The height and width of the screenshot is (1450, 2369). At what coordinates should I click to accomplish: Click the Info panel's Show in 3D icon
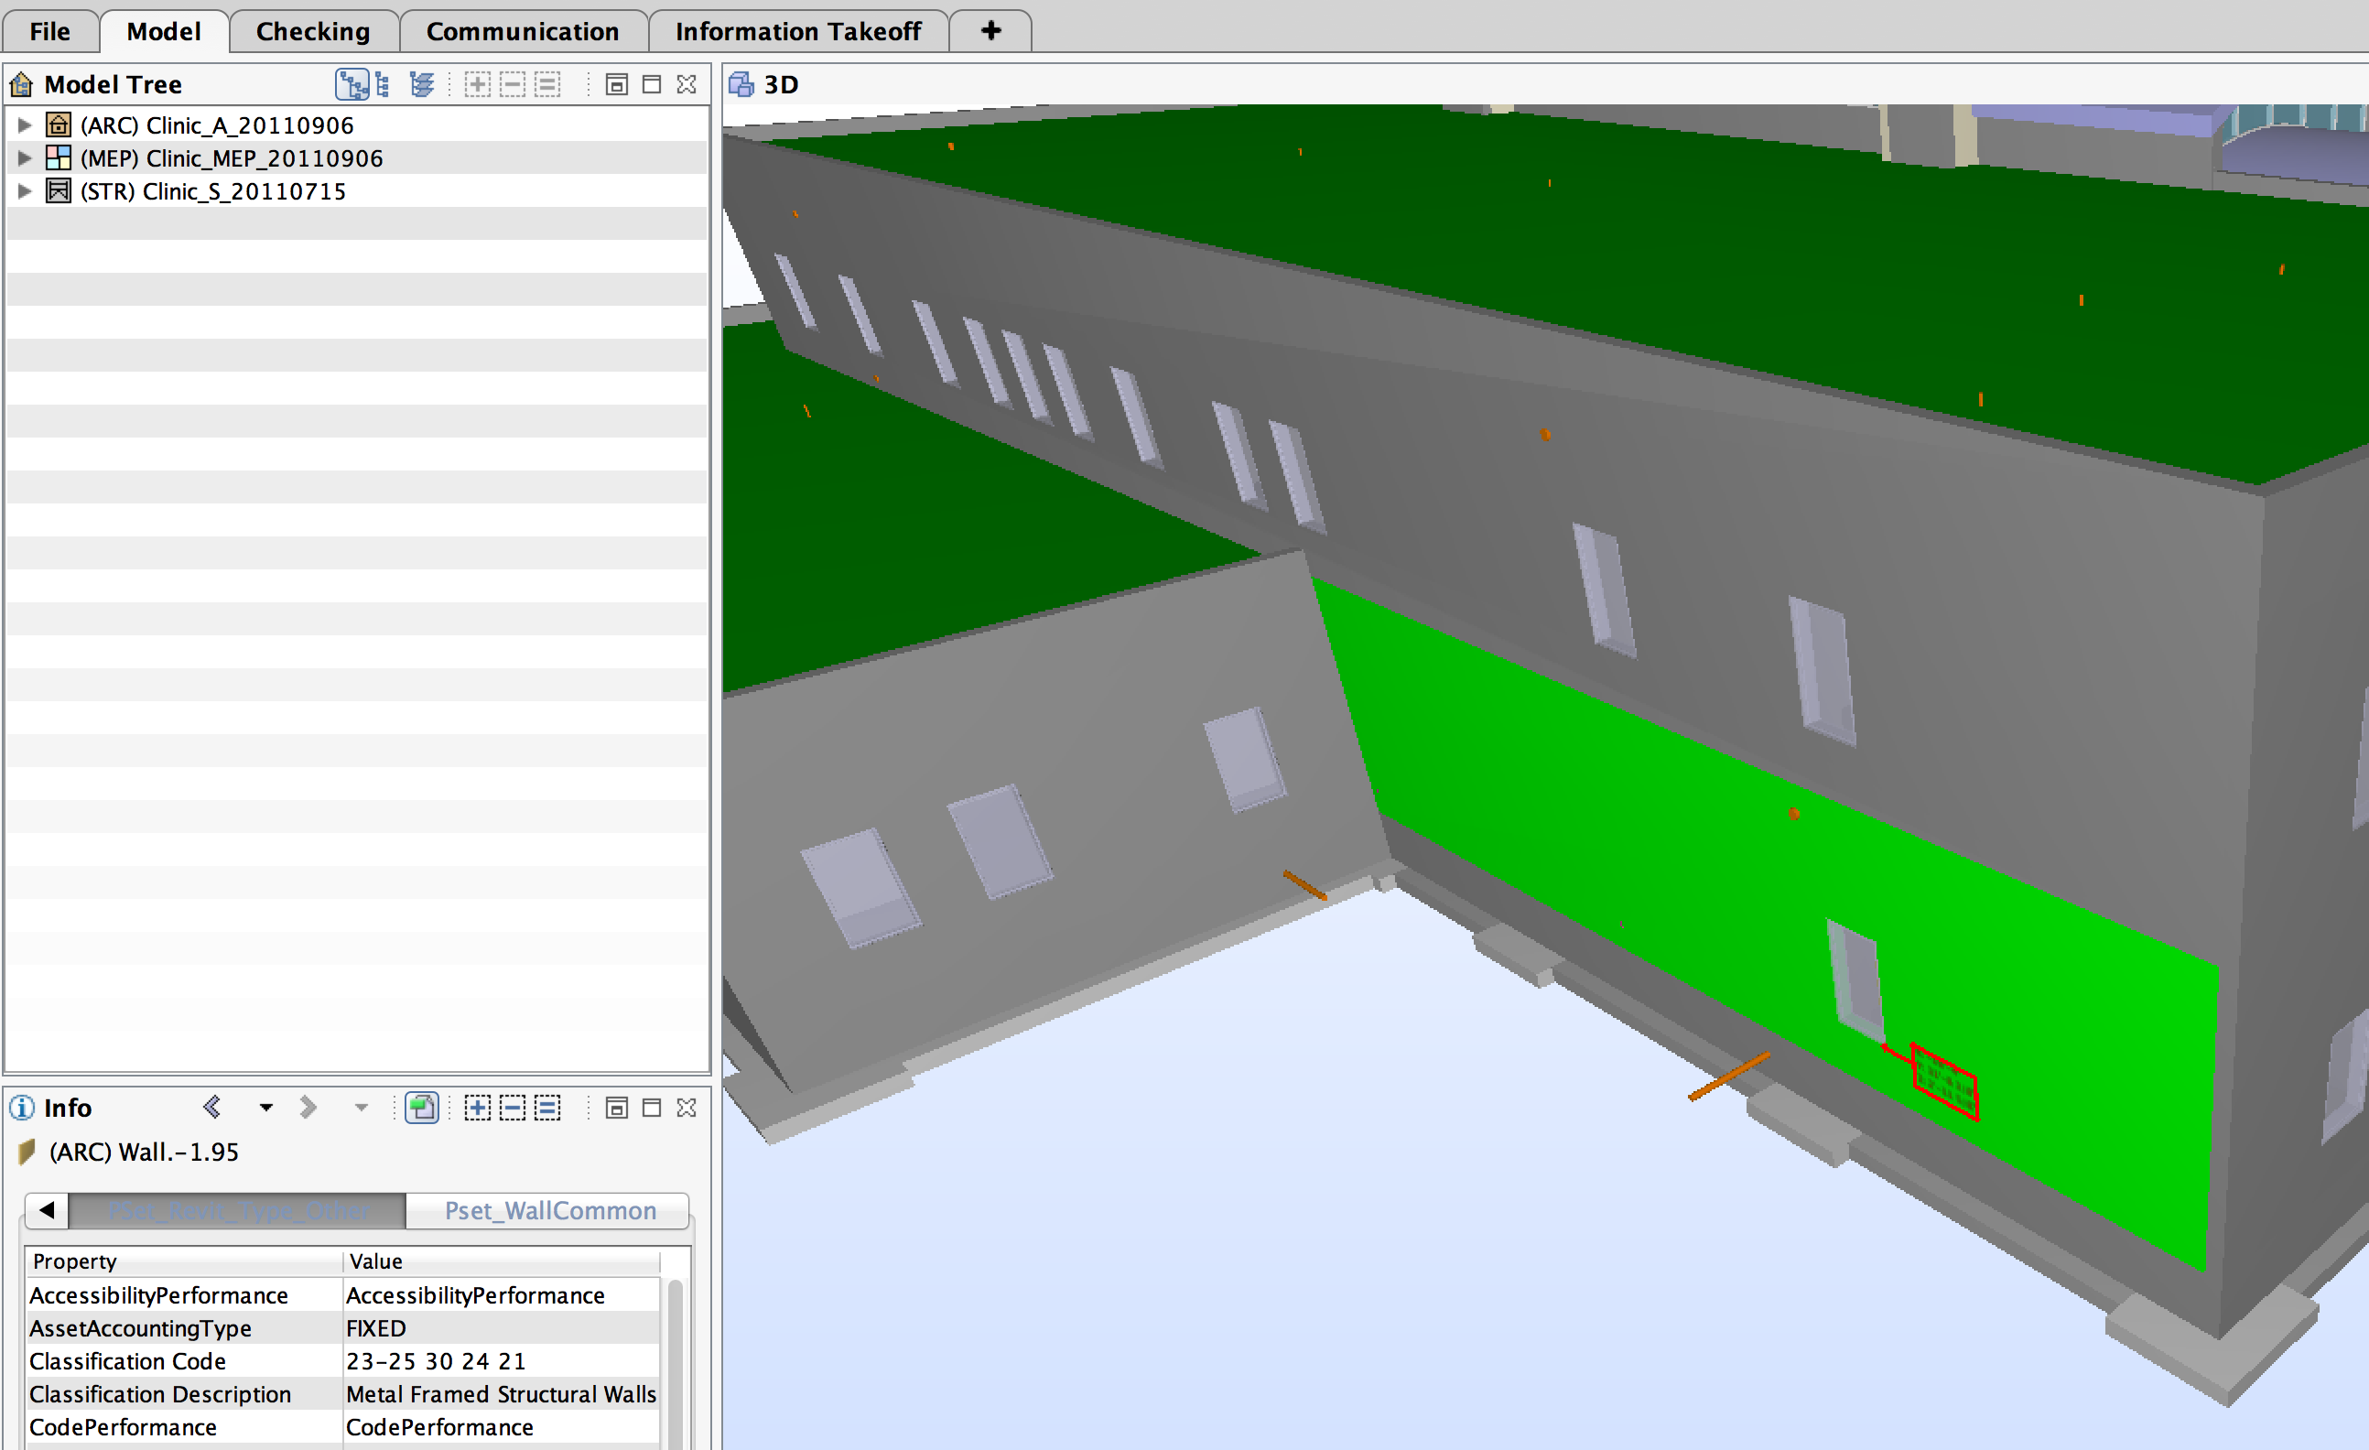(422, 1107)
